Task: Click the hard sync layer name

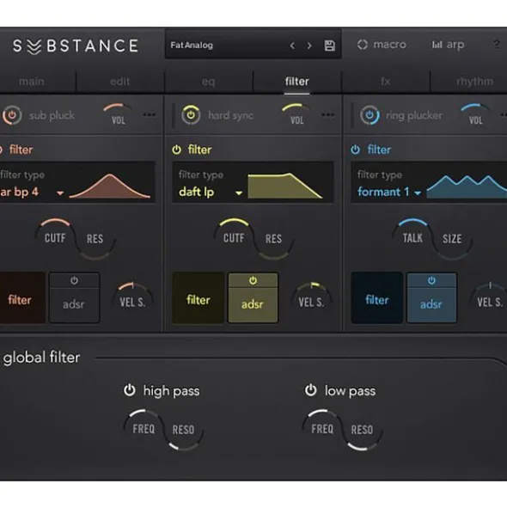Action: tap(230, 115)
